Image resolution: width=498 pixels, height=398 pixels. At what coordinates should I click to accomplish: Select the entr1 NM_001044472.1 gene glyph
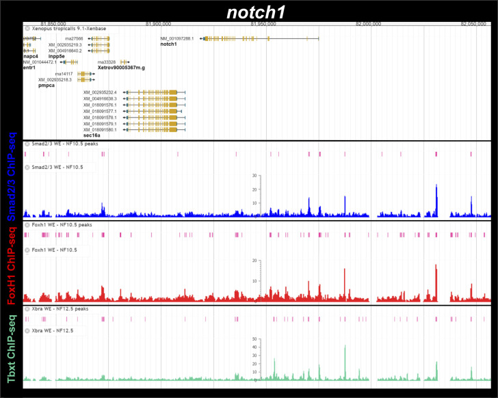click(x=70, y=62)
